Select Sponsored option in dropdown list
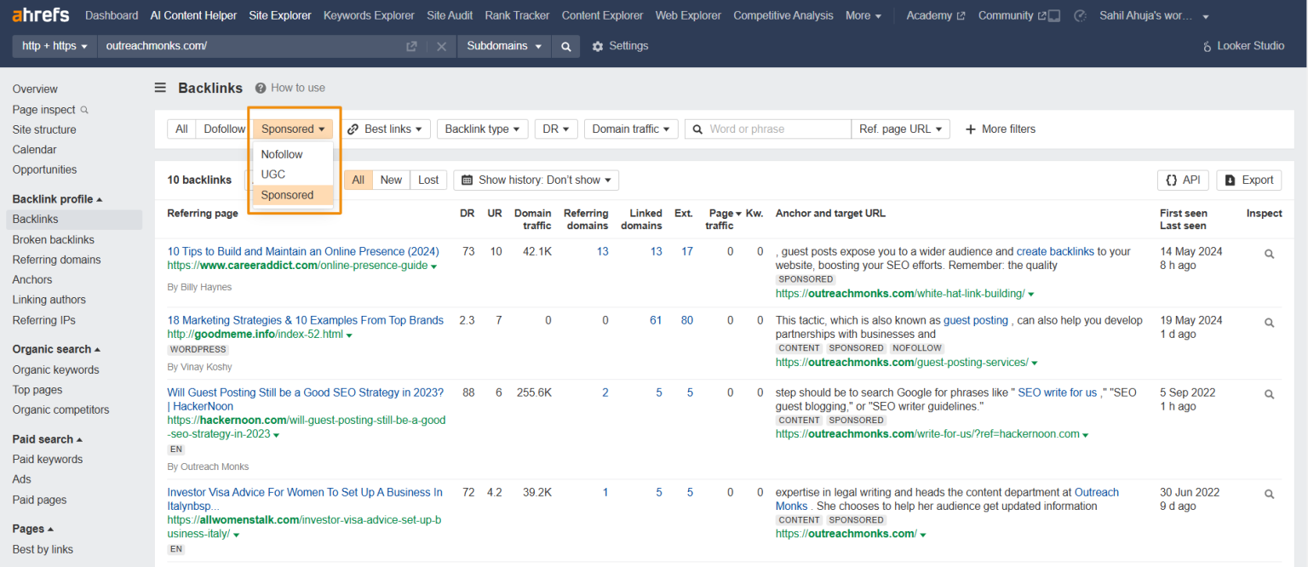 pyautogui.click(x=294, y=195)
